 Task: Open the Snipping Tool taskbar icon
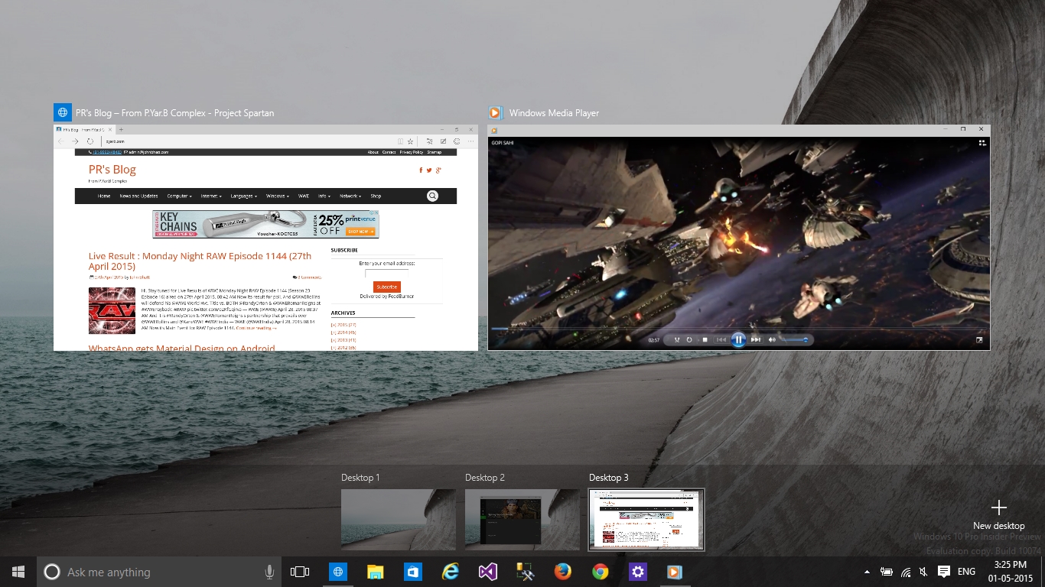pos(525,572)
